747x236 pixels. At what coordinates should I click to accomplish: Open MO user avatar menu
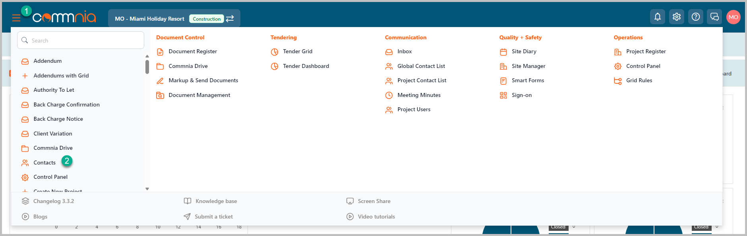pyautogui.click(x=733, y=17)
